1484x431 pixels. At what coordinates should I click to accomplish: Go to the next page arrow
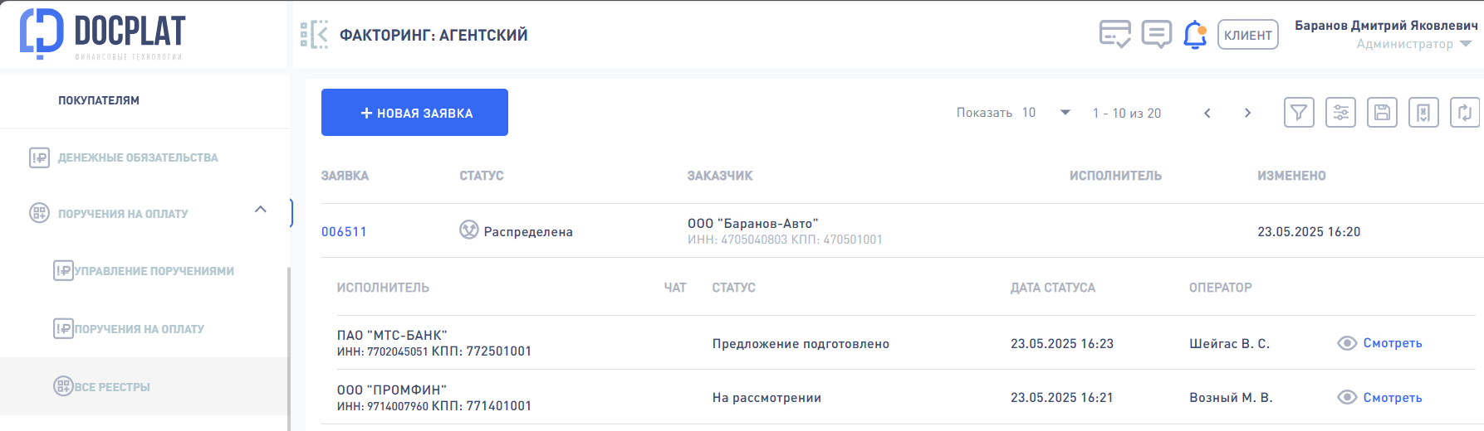1247,113
